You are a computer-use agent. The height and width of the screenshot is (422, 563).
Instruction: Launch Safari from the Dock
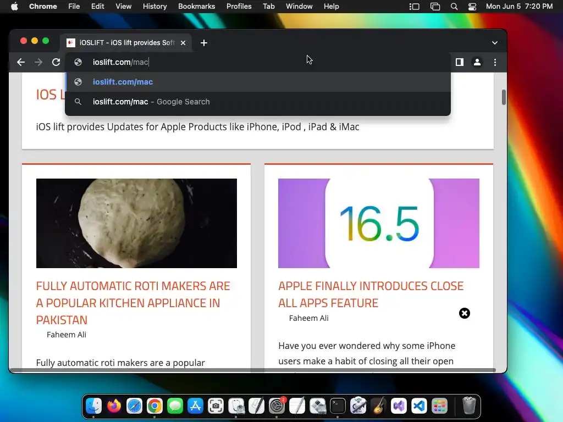[x=134, y=406]
